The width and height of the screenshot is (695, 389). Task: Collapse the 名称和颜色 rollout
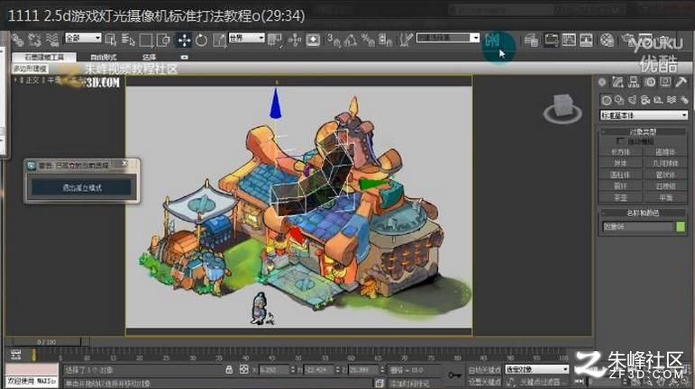pyautogui.click(x=643, y=213)
